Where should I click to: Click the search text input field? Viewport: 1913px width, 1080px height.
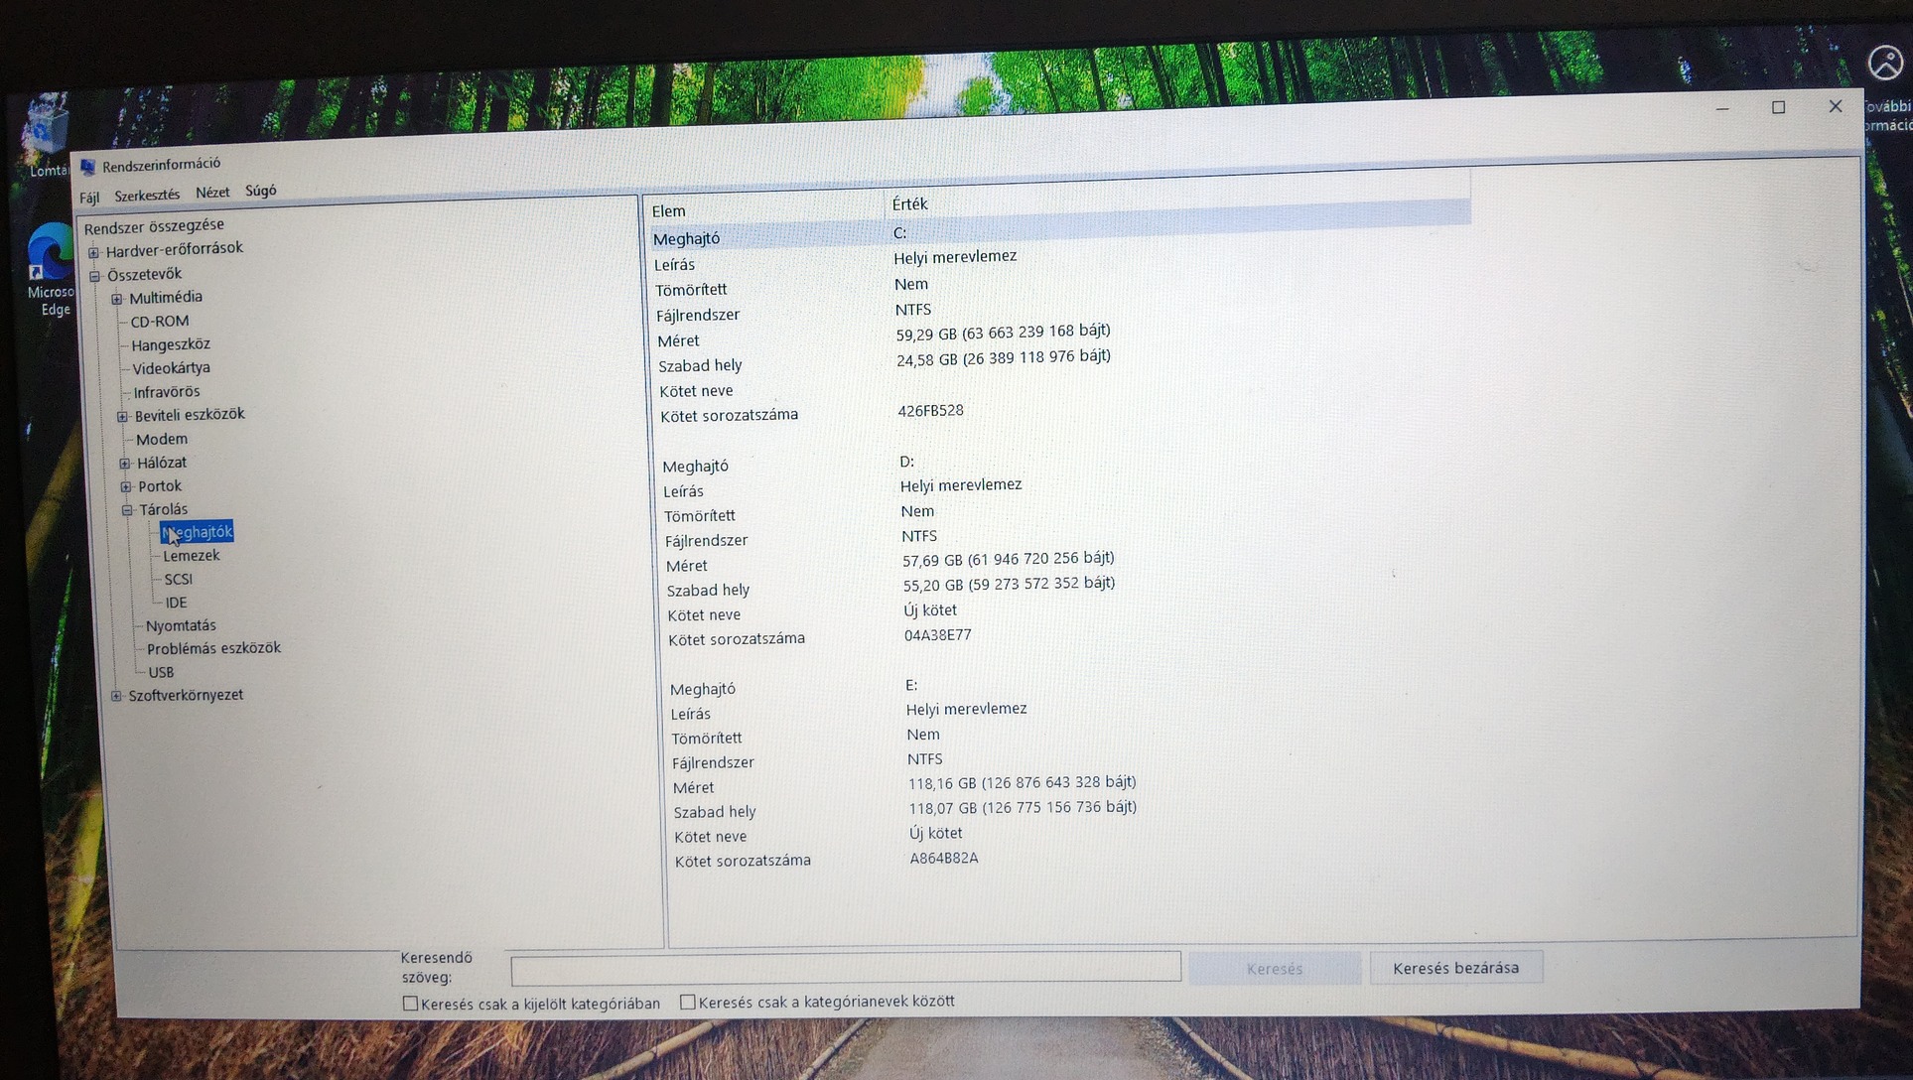pos(845,967)
